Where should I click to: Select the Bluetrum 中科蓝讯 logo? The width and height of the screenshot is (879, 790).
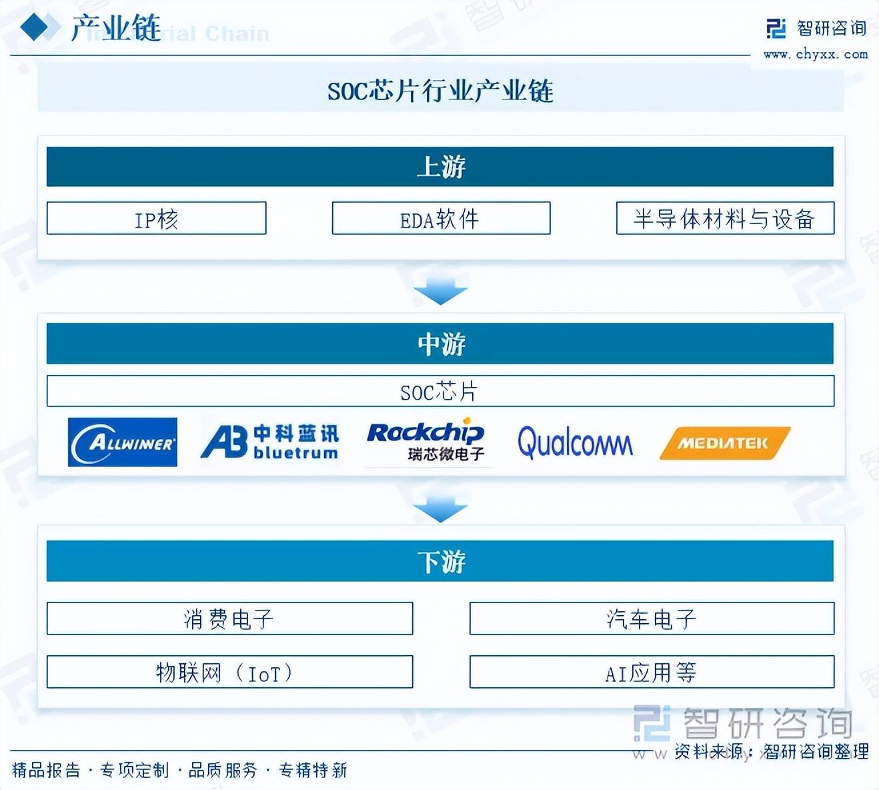tap(270, 442)
